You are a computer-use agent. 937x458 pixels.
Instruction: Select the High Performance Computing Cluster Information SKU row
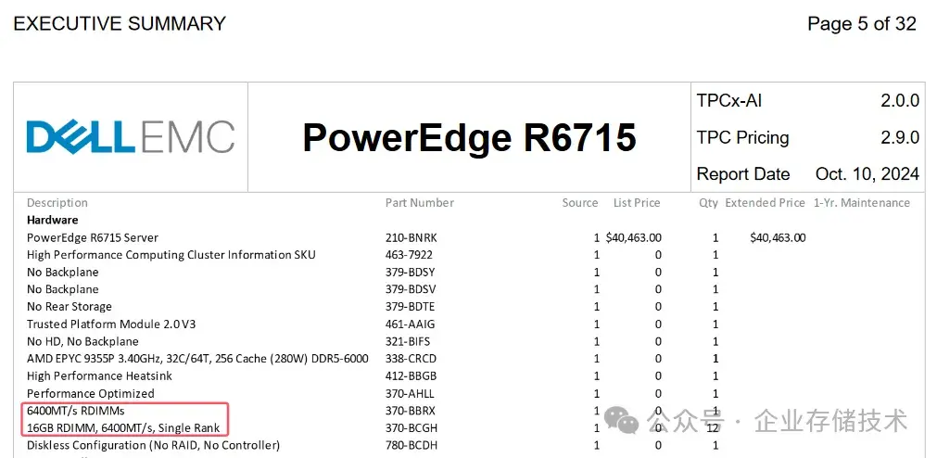click(x=171, y=255)
